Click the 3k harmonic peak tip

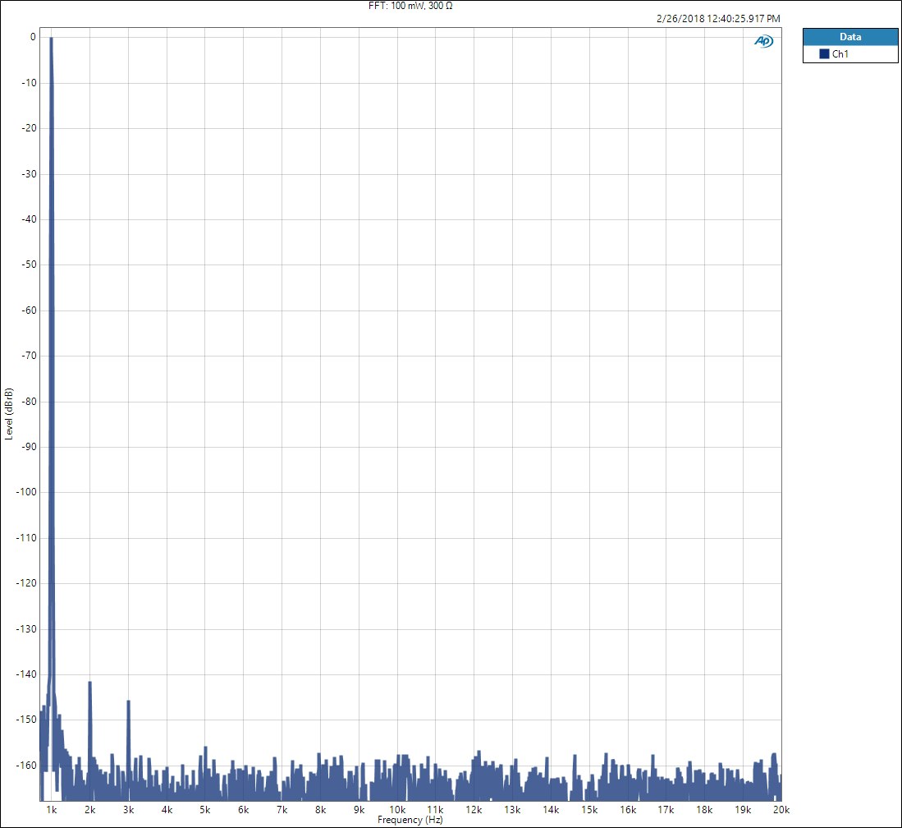(128, 701)
